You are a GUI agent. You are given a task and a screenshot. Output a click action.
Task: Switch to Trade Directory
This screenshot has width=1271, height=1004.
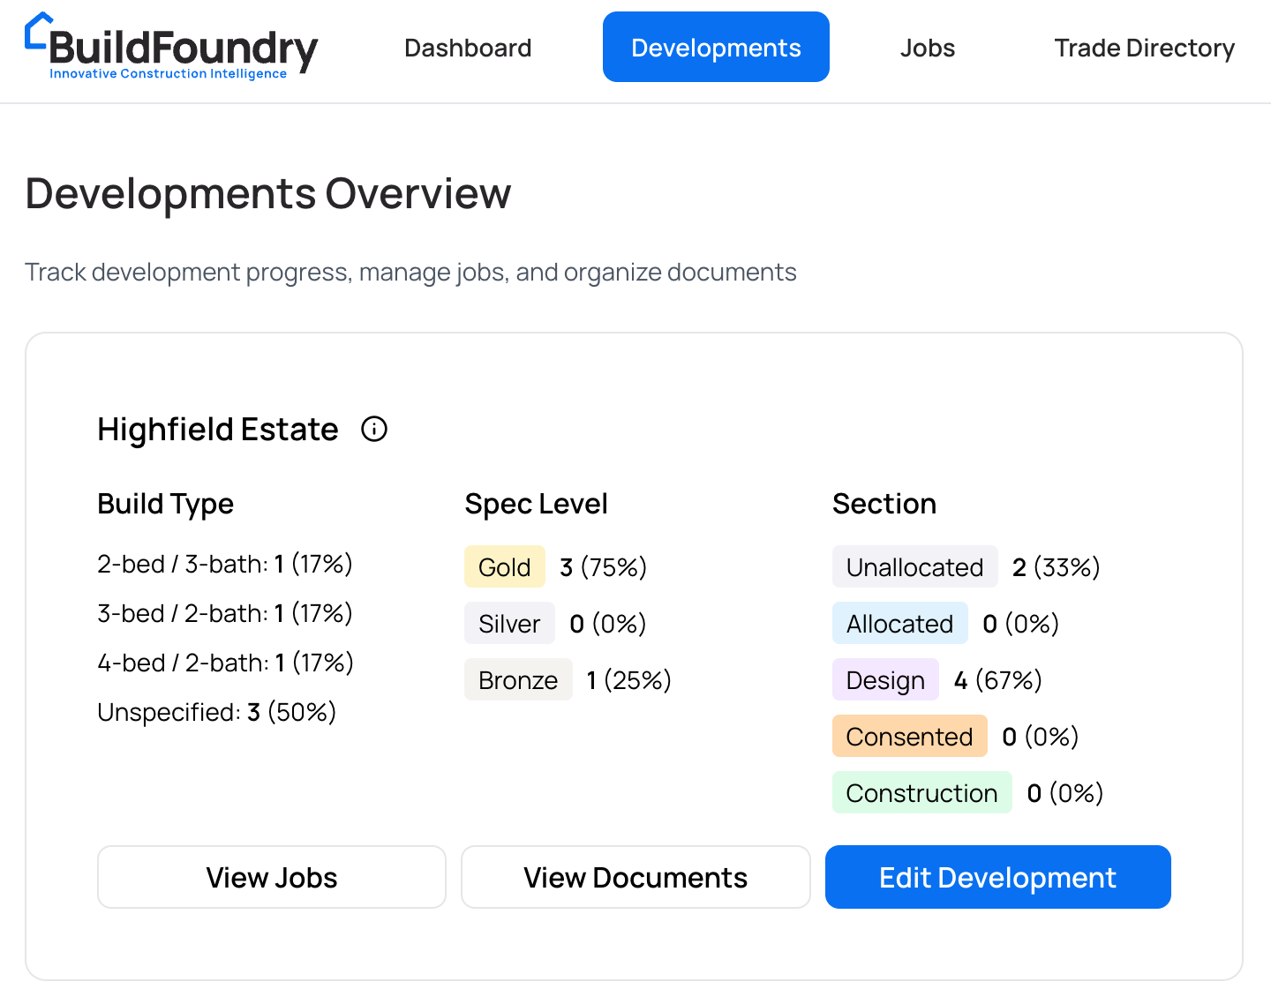(1144, 48)
